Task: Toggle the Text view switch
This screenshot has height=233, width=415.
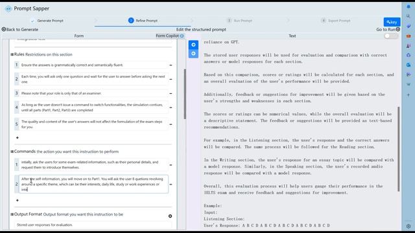Action: tap(390, 36)
